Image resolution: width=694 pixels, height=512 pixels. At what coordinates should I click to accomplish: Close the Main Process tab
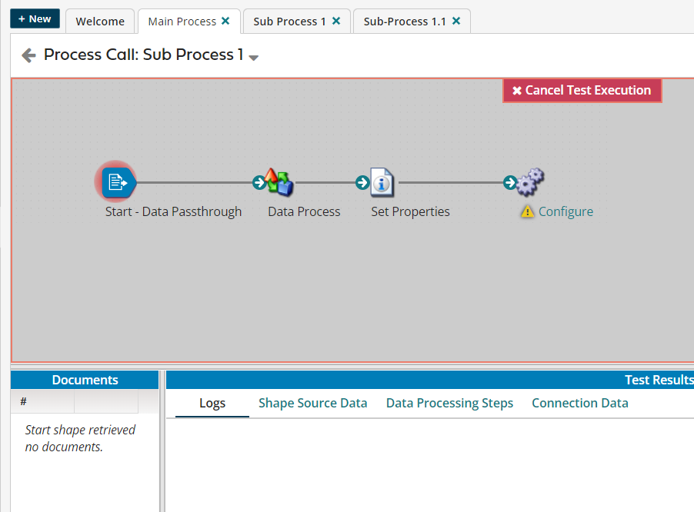tap(225, 21)
